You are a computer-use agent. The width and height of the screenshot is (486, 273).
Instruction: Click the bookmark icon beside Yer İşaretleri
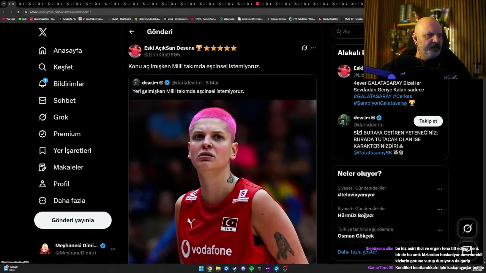point(43,151)
